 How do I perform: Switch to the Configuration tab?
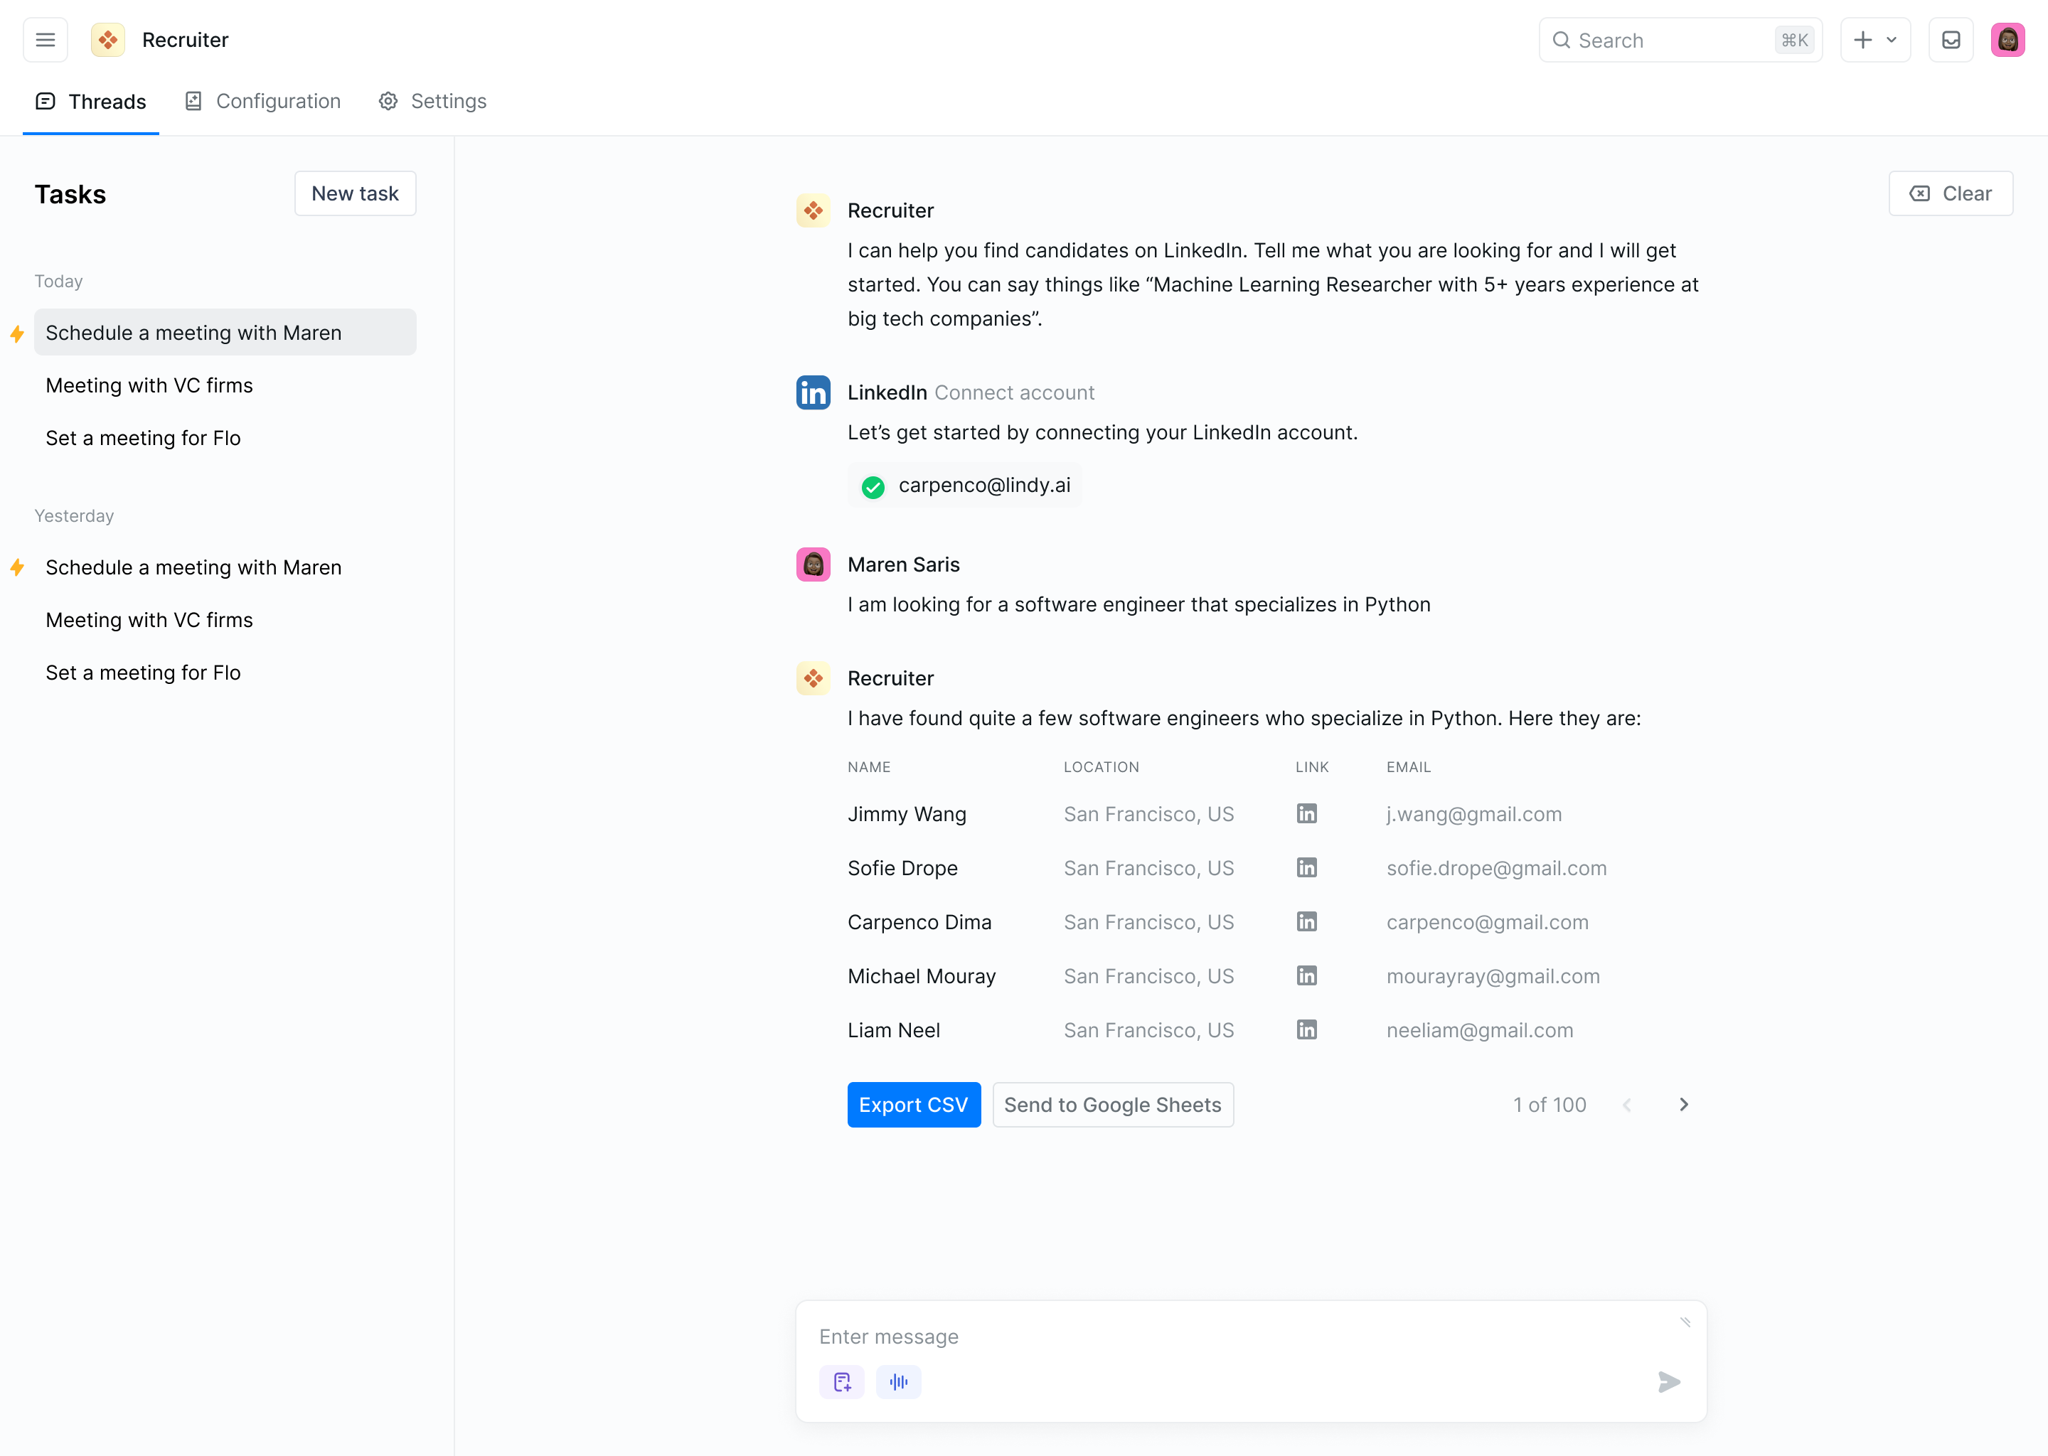tap(262, 102)
